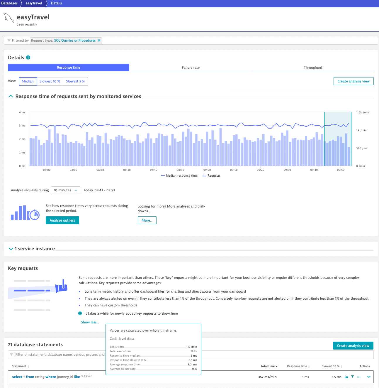Switch view to Slowest 5 %

click(75, 81)
